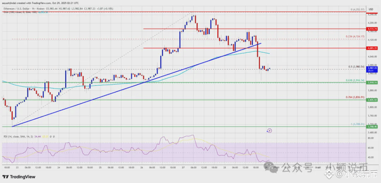
Task: Select the EMA indicator legend line
Action: [25, 12]
